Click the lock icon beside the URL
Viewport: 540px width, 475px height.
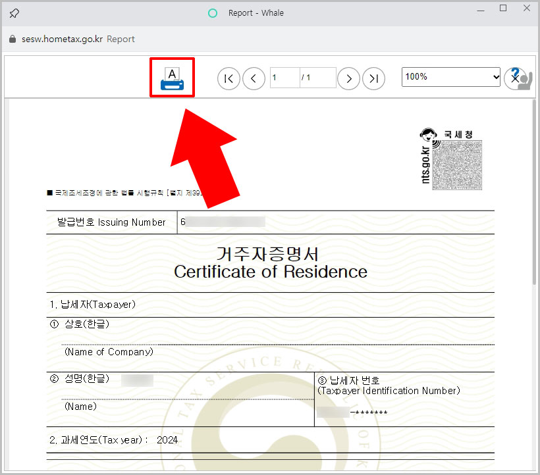(x=13, y=39)
